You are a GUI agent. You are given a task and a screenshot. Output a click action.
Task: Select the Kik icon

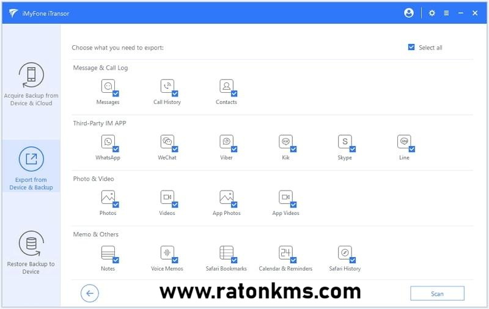pyautogui.click(x=285, y=142)
